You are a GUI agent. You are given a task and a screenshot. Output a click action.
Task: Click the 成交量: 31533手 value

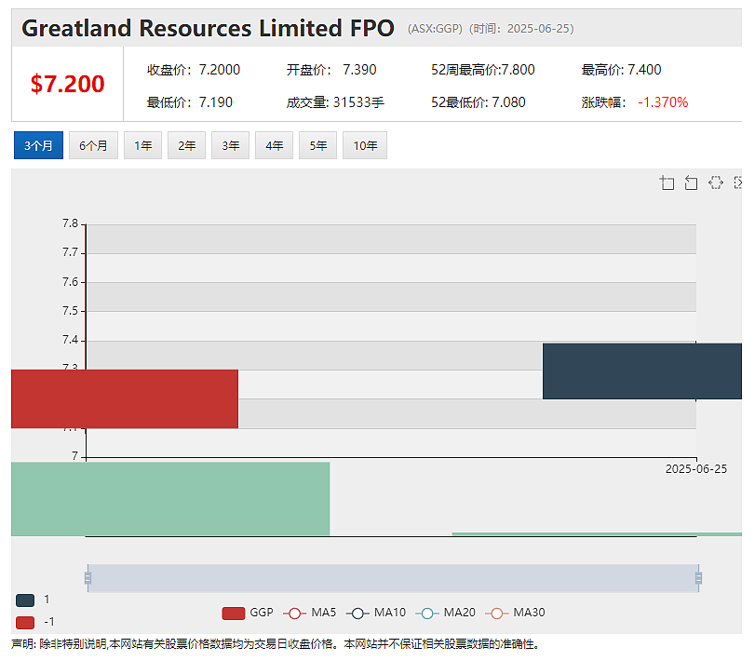(x=335, y=102)
